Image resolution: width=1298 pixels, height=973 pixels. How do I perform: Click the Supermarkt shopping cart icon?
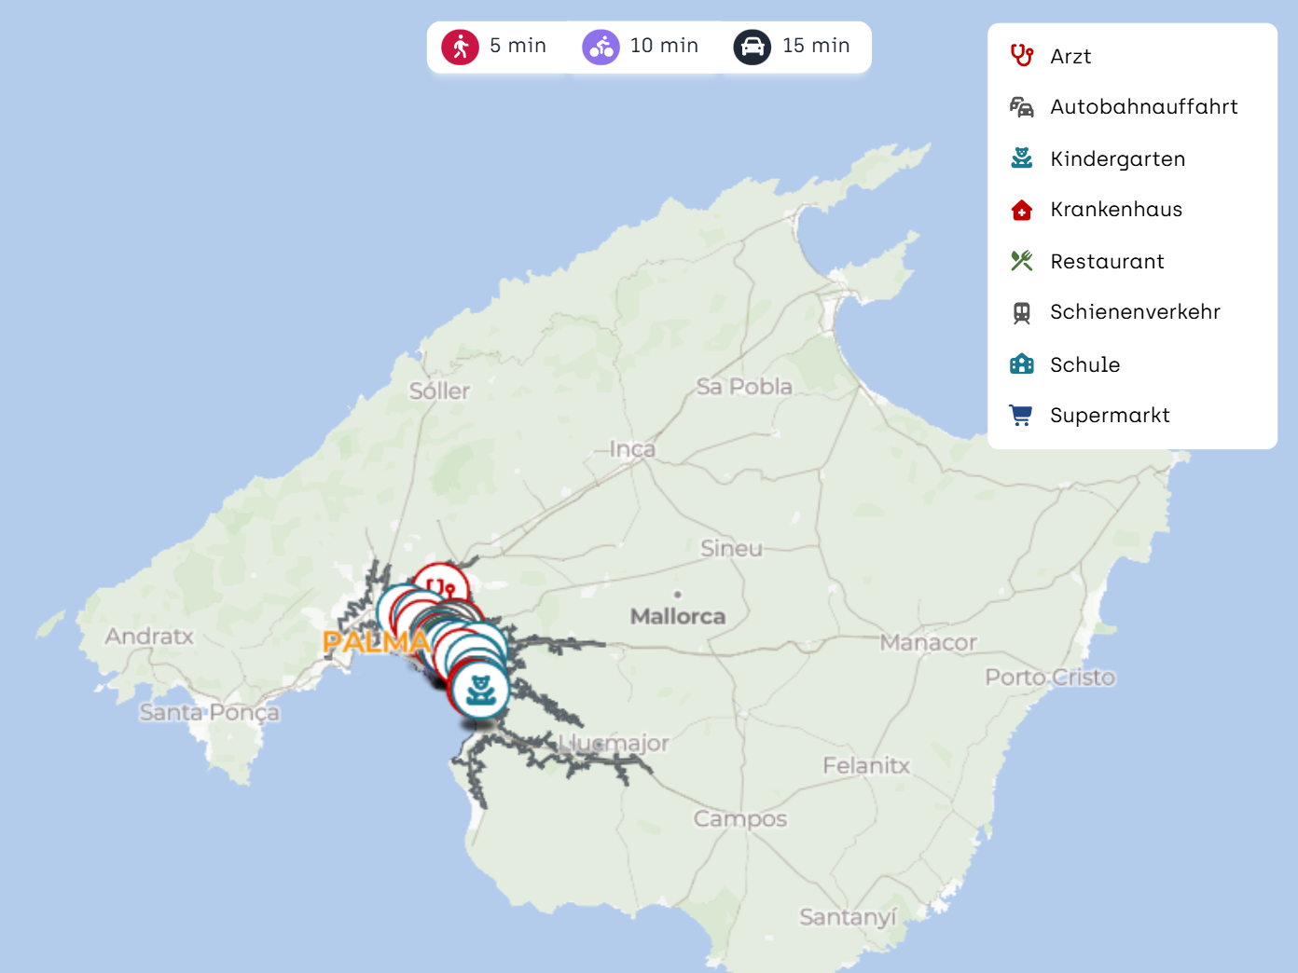1022,416
